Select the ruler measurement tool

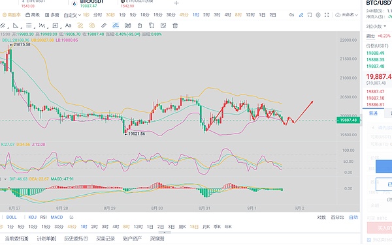coord(104,25)
